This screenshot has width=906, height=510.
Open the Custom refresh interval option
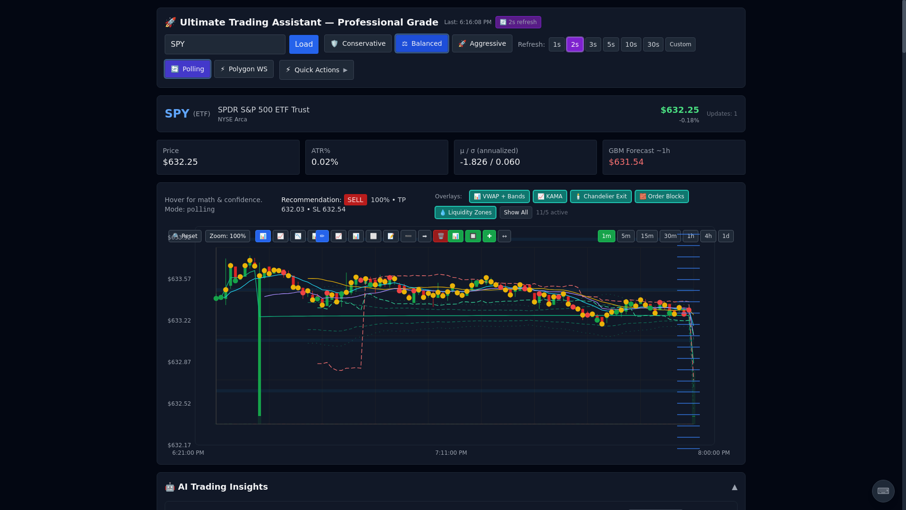pos(680,44)
